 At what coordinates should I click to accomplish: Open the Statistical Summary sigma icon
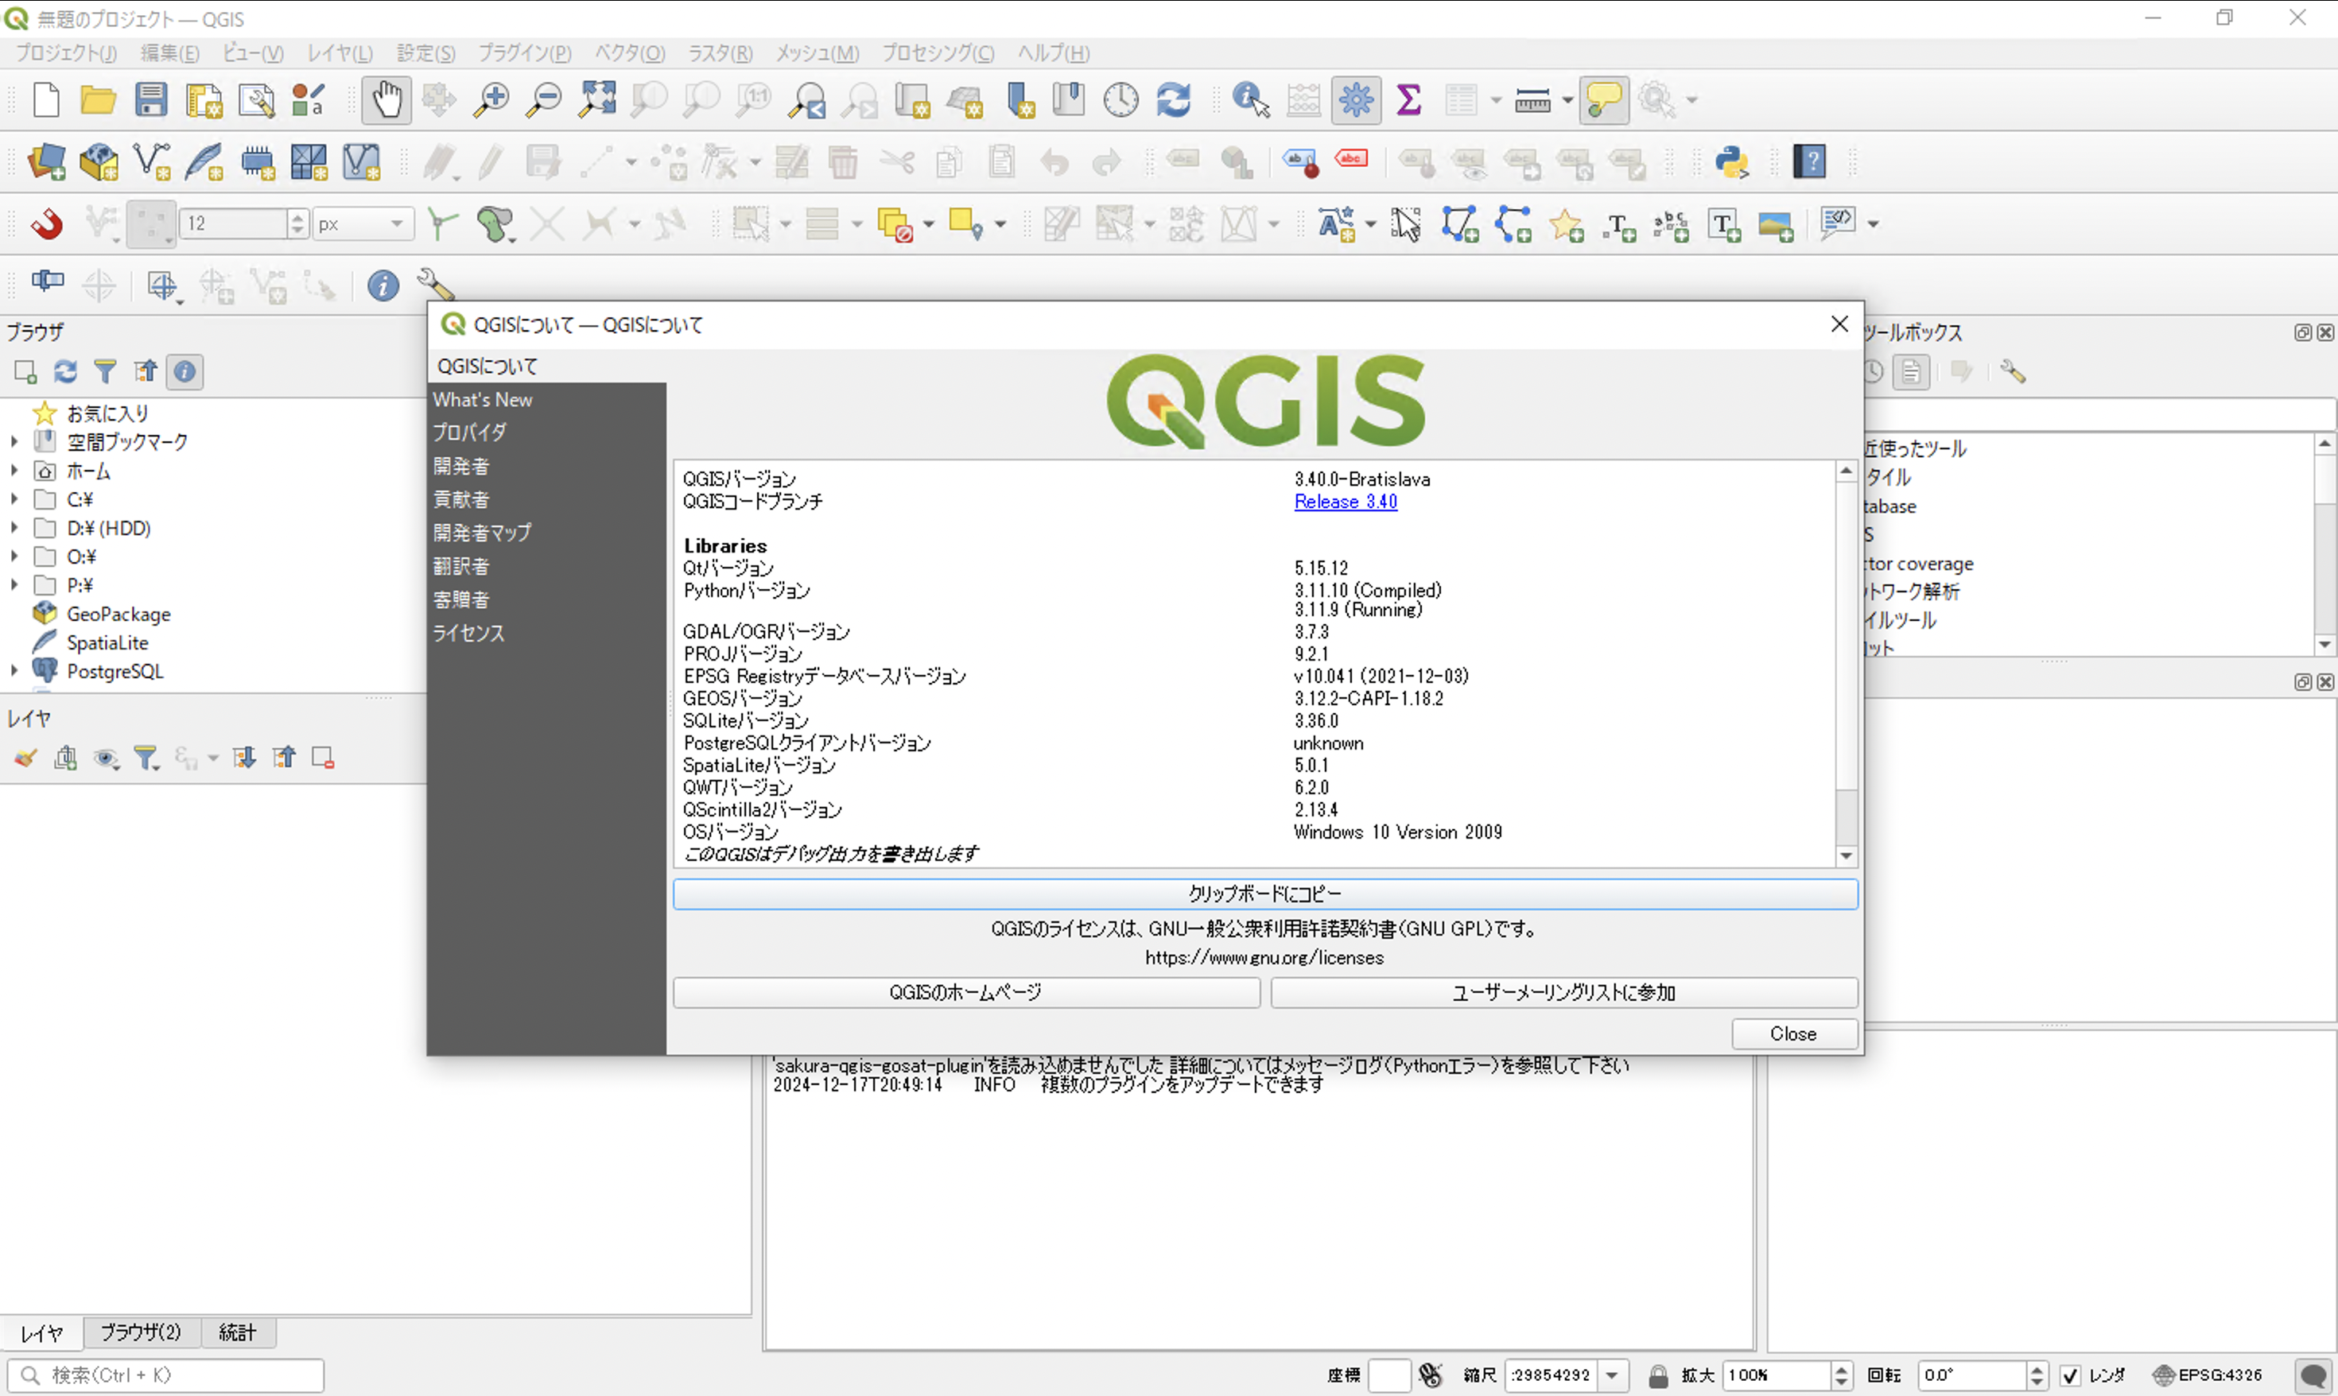1408,99
